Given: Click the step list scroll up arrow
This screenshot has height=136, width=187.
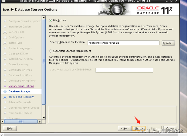Looking at the screenshot, I should [44, 17].
